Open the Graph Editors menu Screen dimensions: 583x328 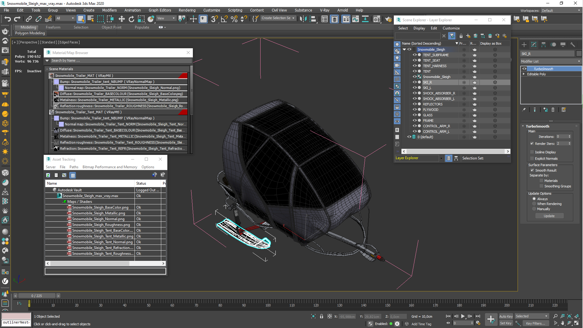pyautogui.click(x=160, y=10)
